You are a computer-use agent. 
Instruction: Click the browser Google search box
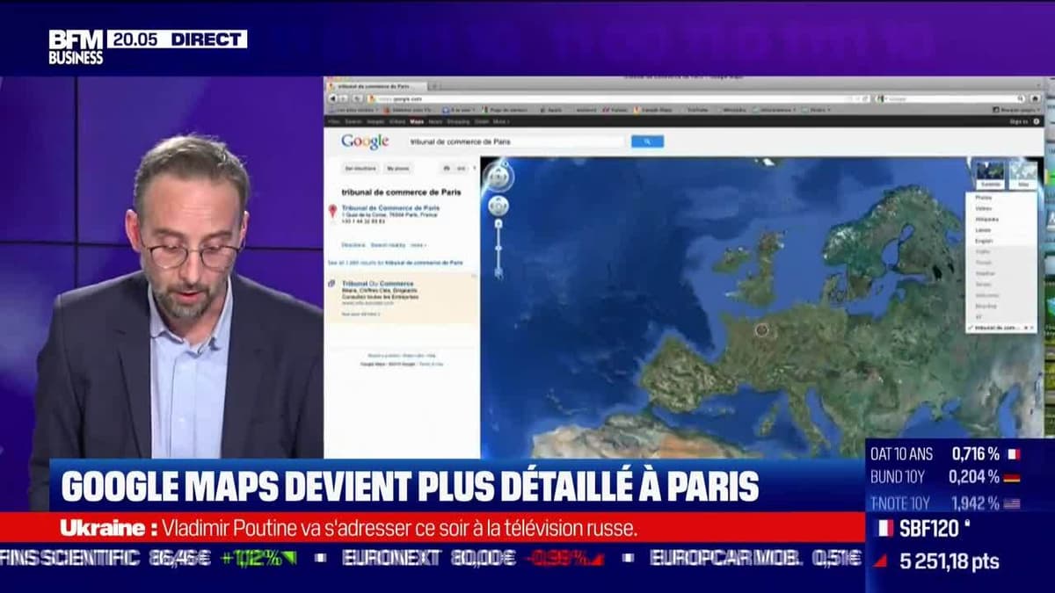click(951, 98)
